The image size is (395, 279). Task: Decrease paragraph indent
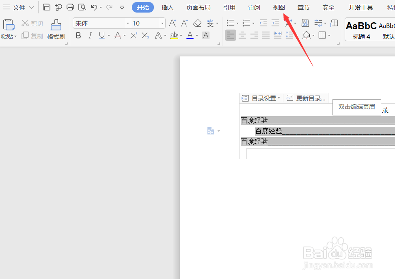click(x=263, y=23)
